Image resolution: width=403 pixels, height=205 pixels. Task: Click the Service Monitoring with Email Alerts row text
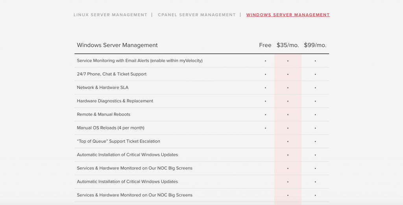tap(140, 61)
